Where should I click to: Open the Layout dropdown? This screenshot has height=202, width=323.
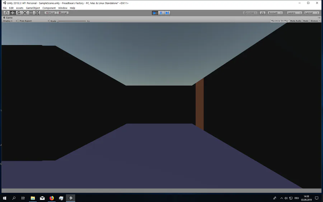tap(312, 13)
